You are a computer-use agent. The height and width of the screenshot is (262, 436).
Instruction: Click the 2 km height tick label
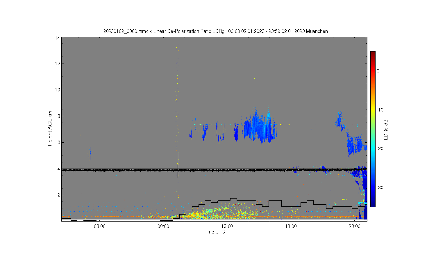pos(59,195)
